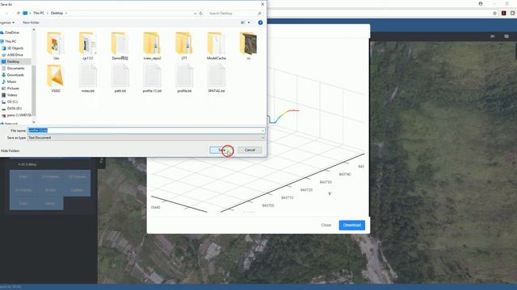The width and height of the screenshot is (517, 290).
Task: Click the Cancel button in Save As dialog
Action: pyautogui.click(x=250, y=150)
